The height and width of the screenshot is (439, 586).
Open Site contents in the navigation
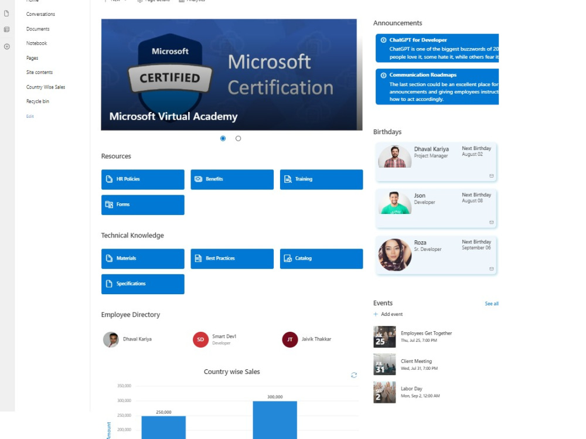(39, 72)
